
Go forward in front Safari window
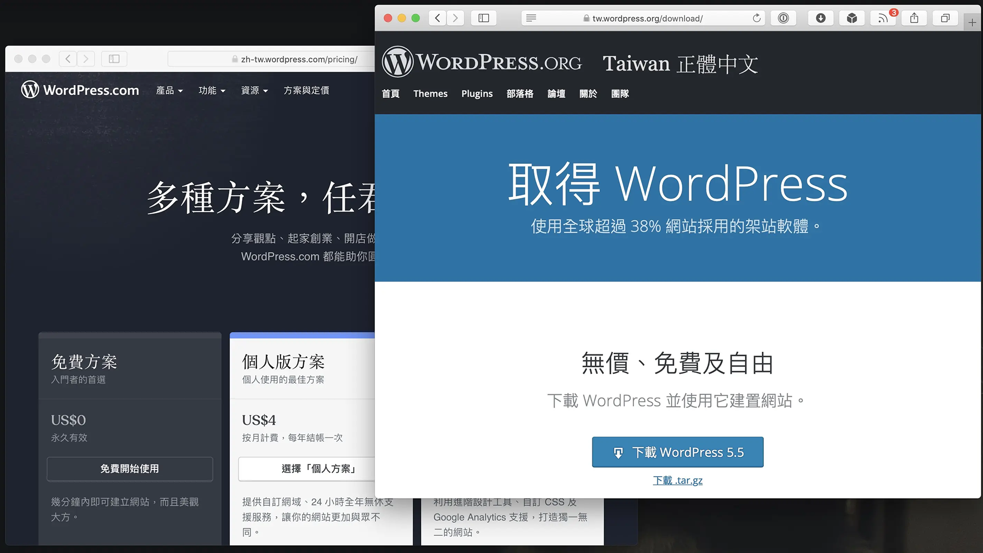pos(455,18)
